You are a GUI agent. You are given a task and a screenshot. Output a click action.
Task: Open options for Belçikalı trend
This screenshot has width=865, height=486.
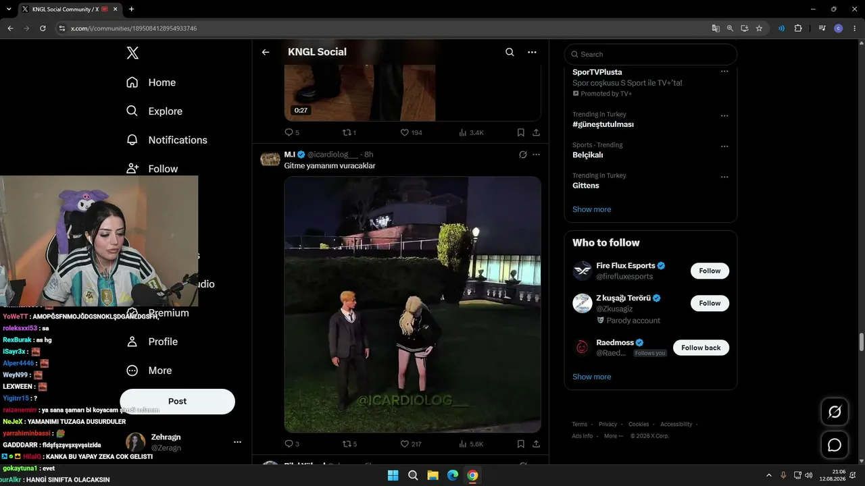click(724, 146)
